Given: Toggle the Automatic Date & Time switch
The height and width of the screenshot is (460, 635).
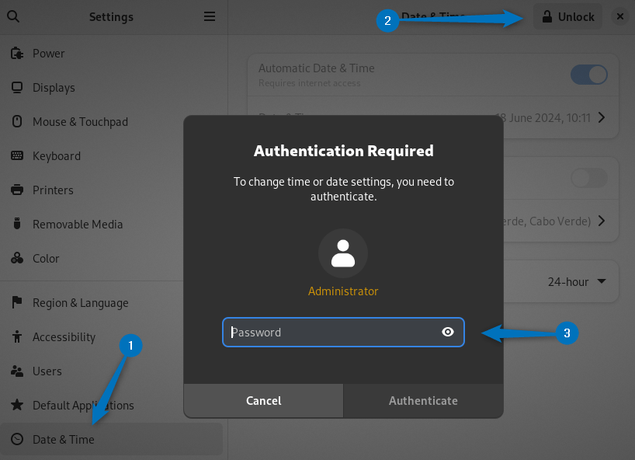Looking at the screenshot, I should 588,75.
